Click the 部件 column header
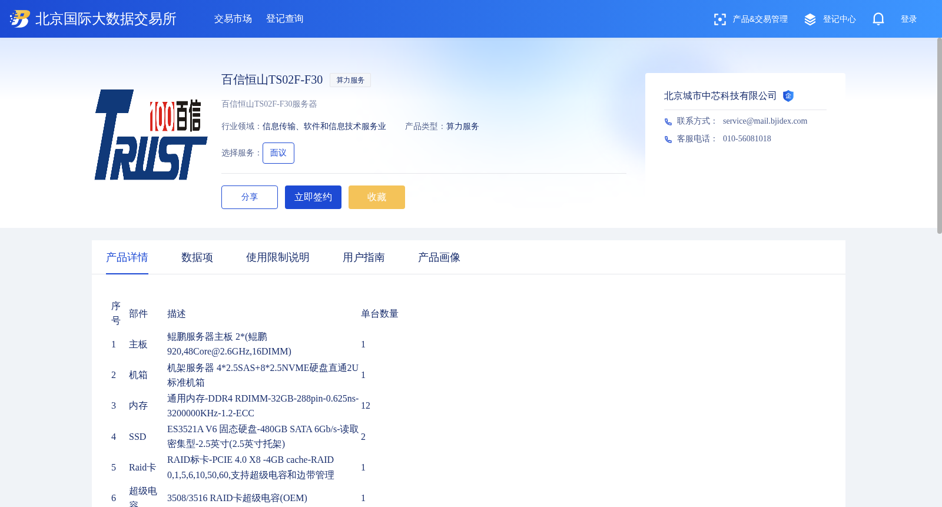This screenshot has width=942, height=507. point(138,314)
